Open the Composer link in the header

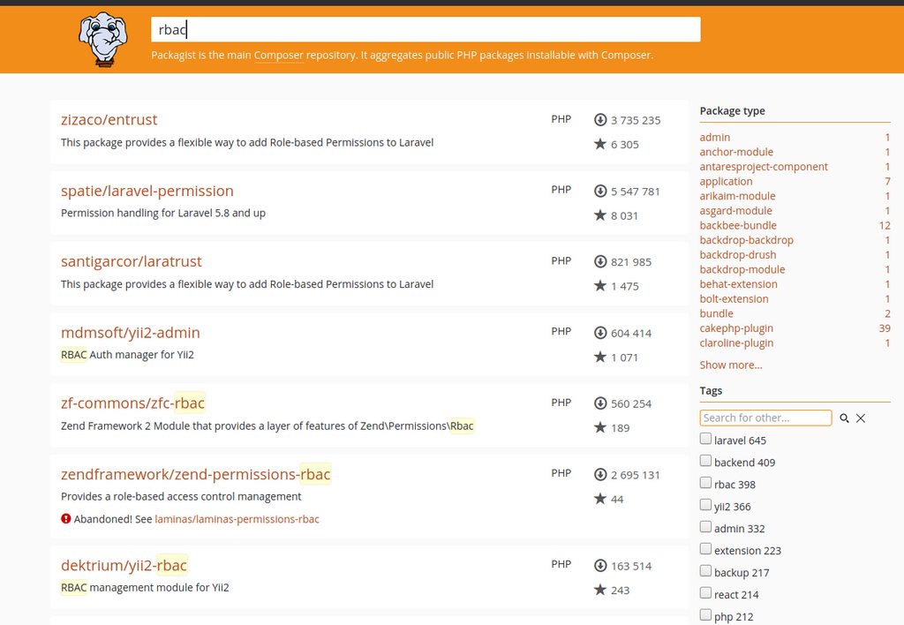(x=278, y=56)
